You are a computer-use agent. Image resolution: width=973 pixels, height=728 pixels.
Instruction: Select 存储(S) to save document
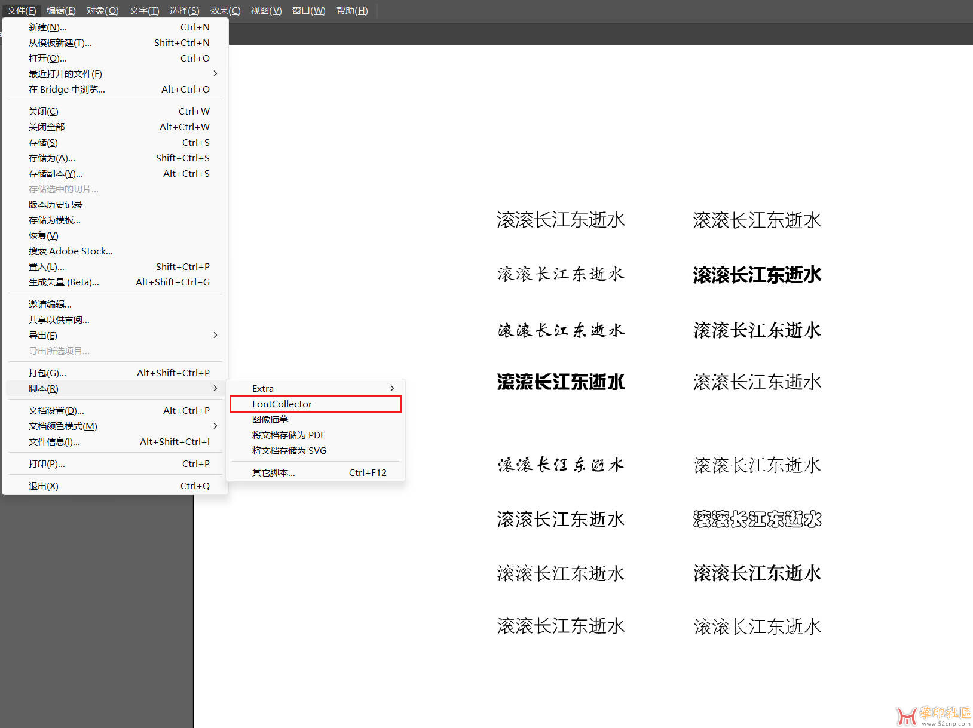[115, 143]
